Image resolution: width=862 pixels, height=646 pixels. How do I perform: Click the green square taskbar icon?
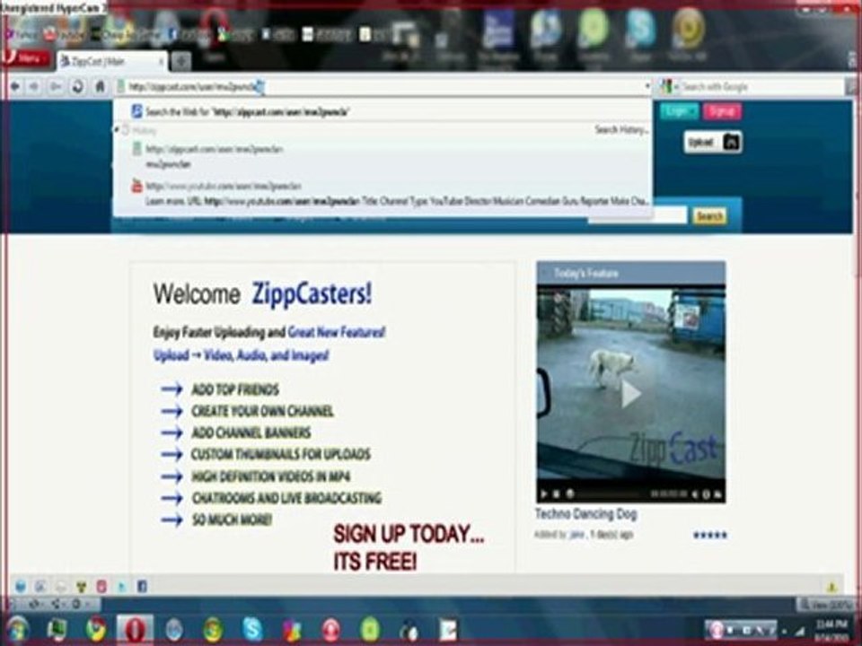(x=370, y=630)
